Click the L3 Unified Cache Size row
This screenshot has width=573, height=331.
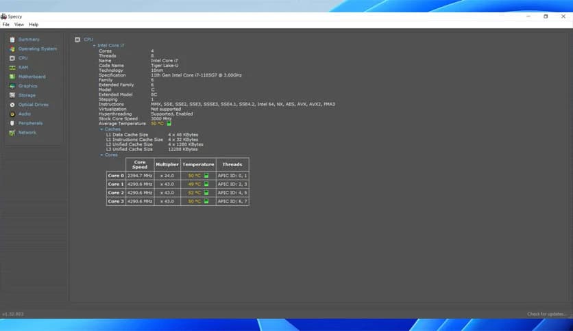pos(151,149)
